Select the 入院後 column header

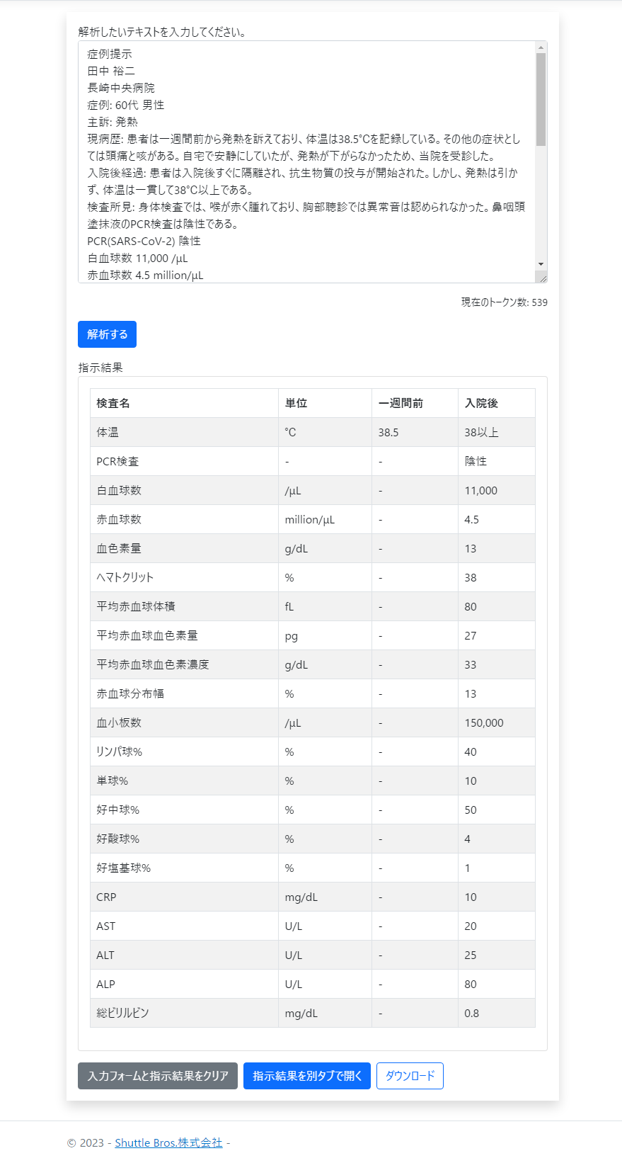[497, 403]
